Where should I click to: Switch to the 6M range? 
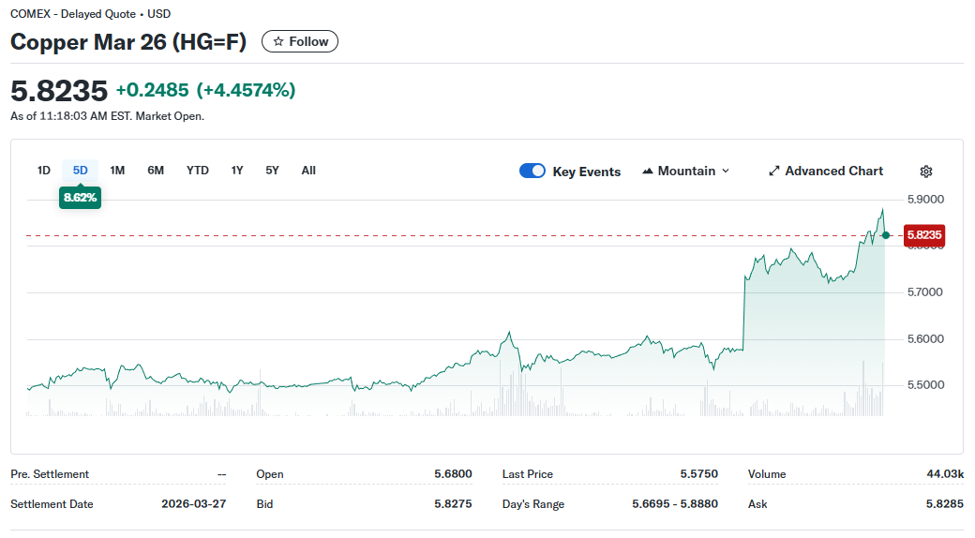[x=156, y=171]
